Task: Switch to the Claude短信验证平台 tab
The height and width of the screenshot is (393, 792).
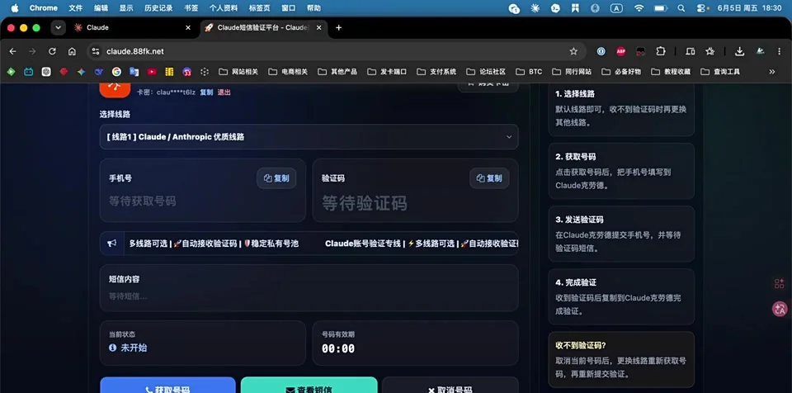Action: coord(263,28)
